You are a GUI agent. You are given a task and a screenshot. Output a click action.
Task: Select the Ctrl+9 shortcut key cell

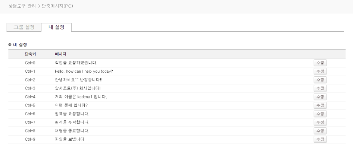(x=30, y=139)
